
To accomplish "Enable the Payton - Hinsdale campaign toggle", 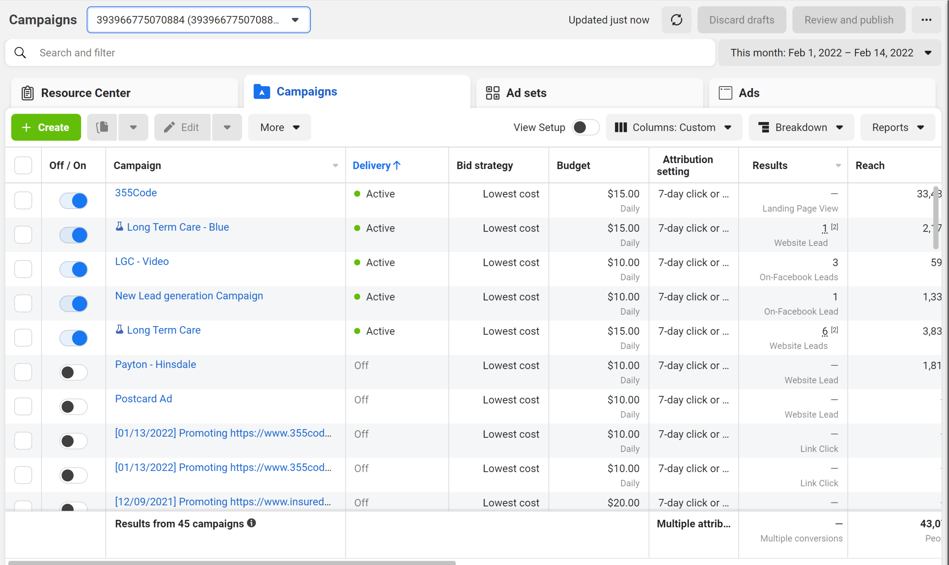I will [74, 372].
